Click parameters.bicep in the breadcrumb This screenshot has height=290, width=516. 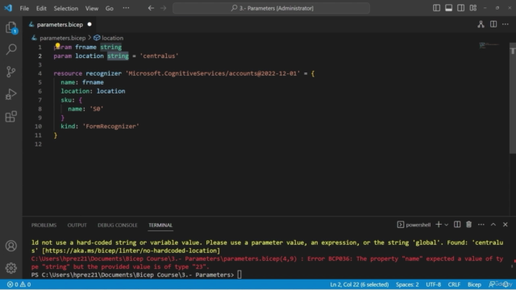pos(62,38)
